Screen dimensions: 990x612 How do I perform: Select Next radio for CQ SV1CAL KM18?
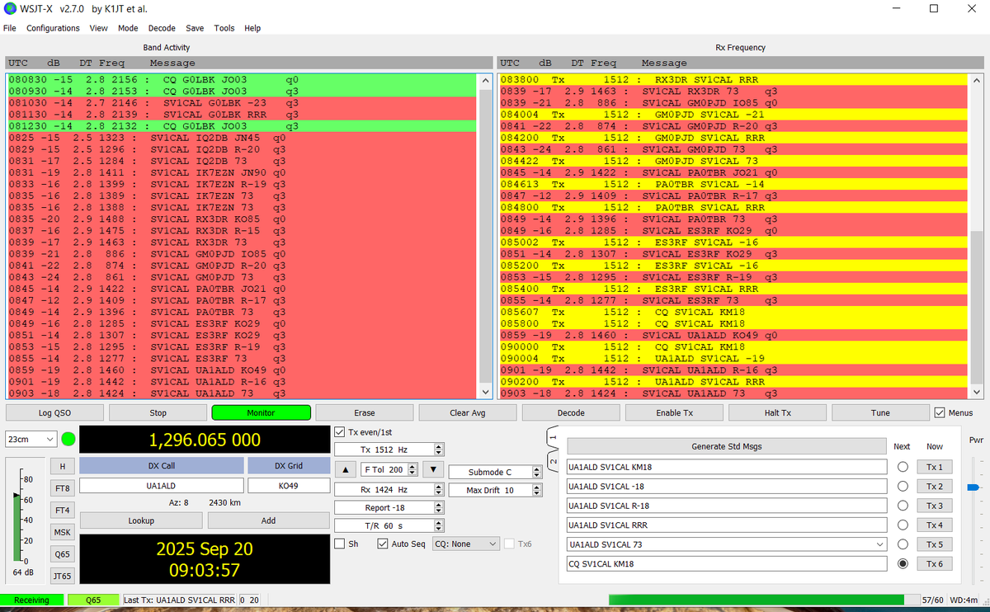(x=903, y=564)
